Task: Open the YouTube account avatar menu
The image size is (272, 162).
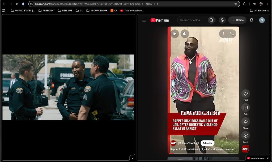Action: point(262,20)
